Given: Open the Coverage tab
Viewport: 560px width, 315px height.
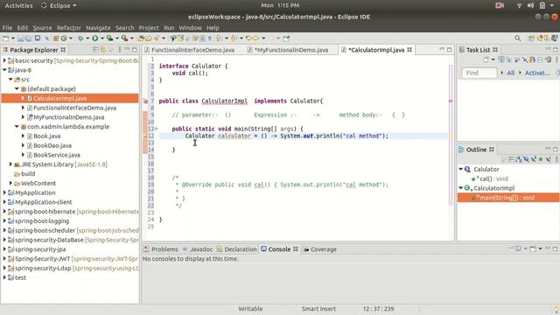Looking at the screenshot, I should [x=324, y=249].
